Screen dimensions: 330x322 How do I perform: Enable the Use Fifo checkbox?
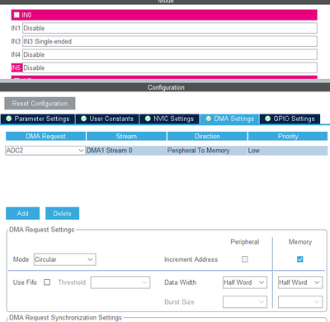tap(47, 282)
